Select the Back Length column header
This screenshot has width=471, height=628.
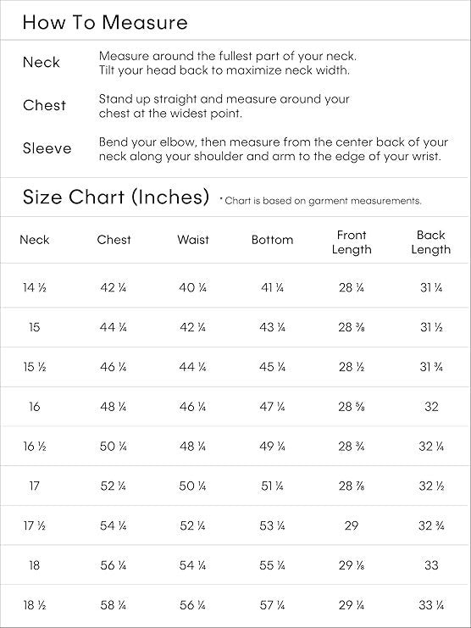click(431, 242)
